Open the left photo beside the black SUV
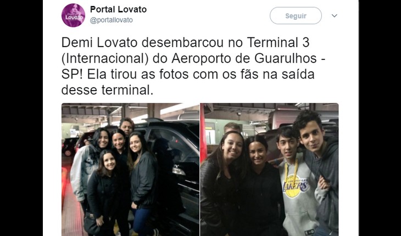 pos(130,170)
